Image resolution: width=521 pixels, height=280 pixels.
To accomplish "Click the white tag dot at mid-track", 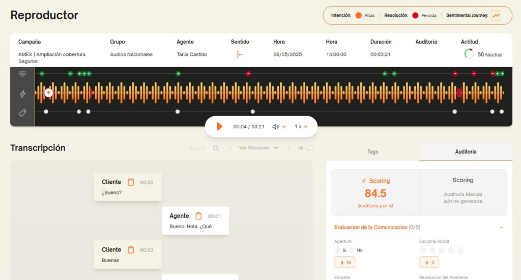I will point(253,111).
